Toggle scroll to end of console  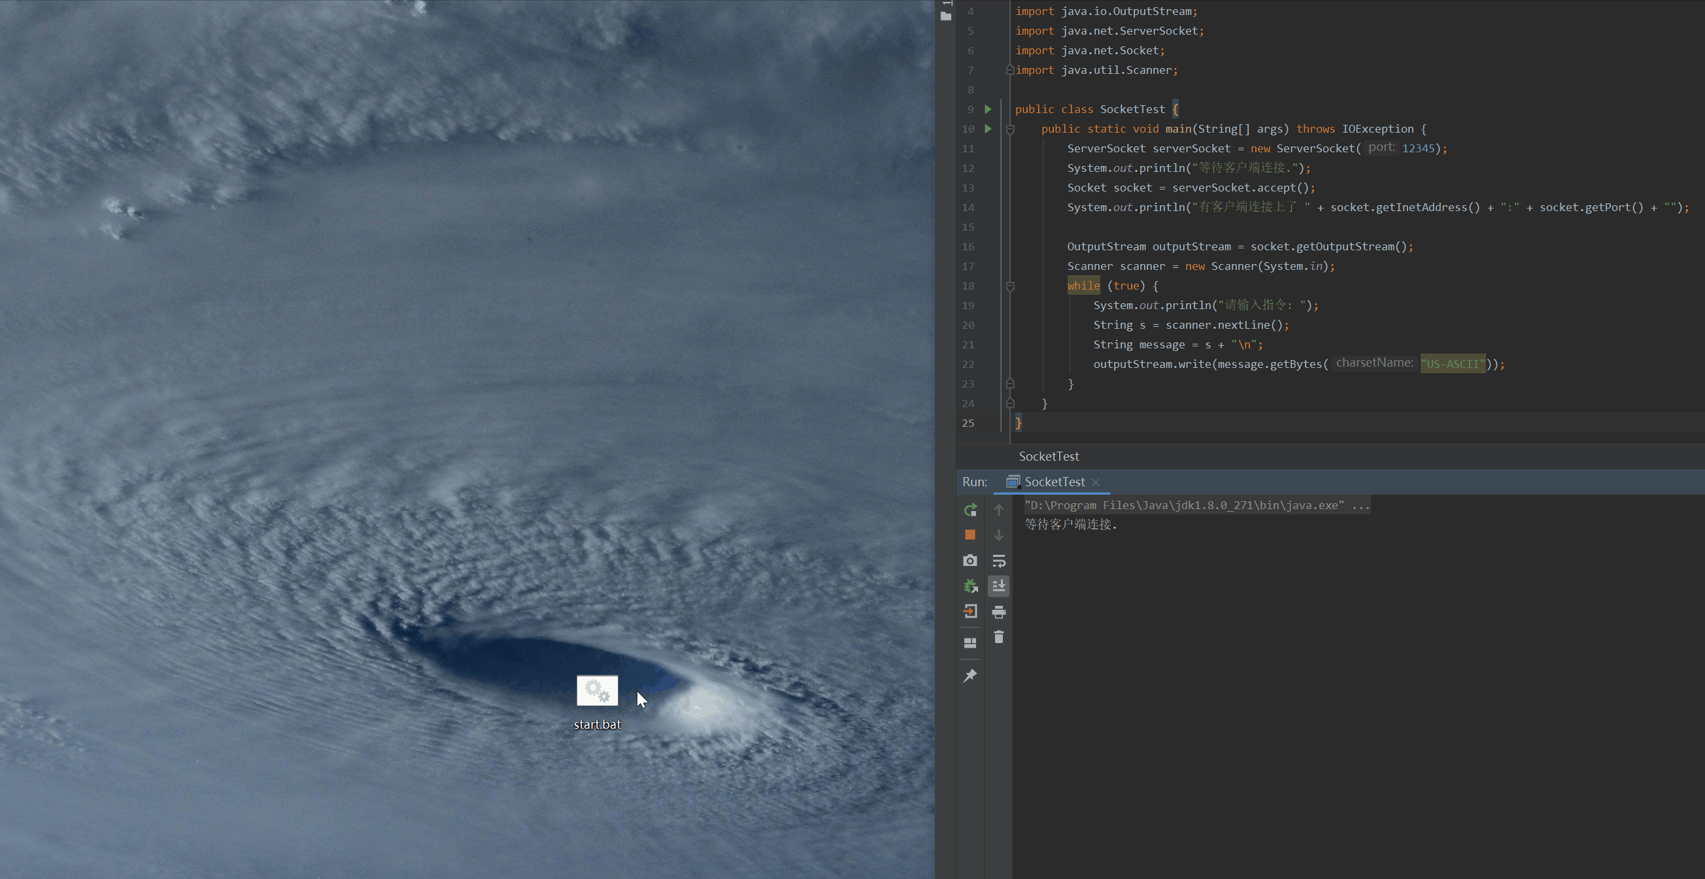click(x=999, y=586)
